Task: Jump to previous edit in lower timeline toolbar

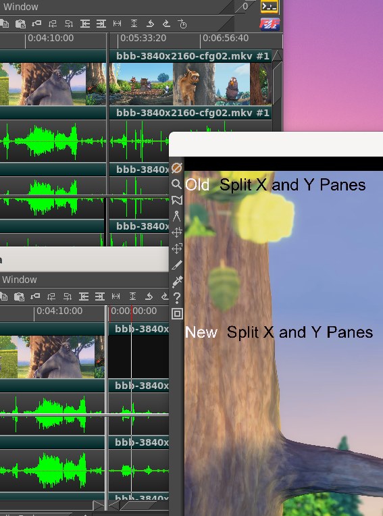Action: click(x=84, y=296)
